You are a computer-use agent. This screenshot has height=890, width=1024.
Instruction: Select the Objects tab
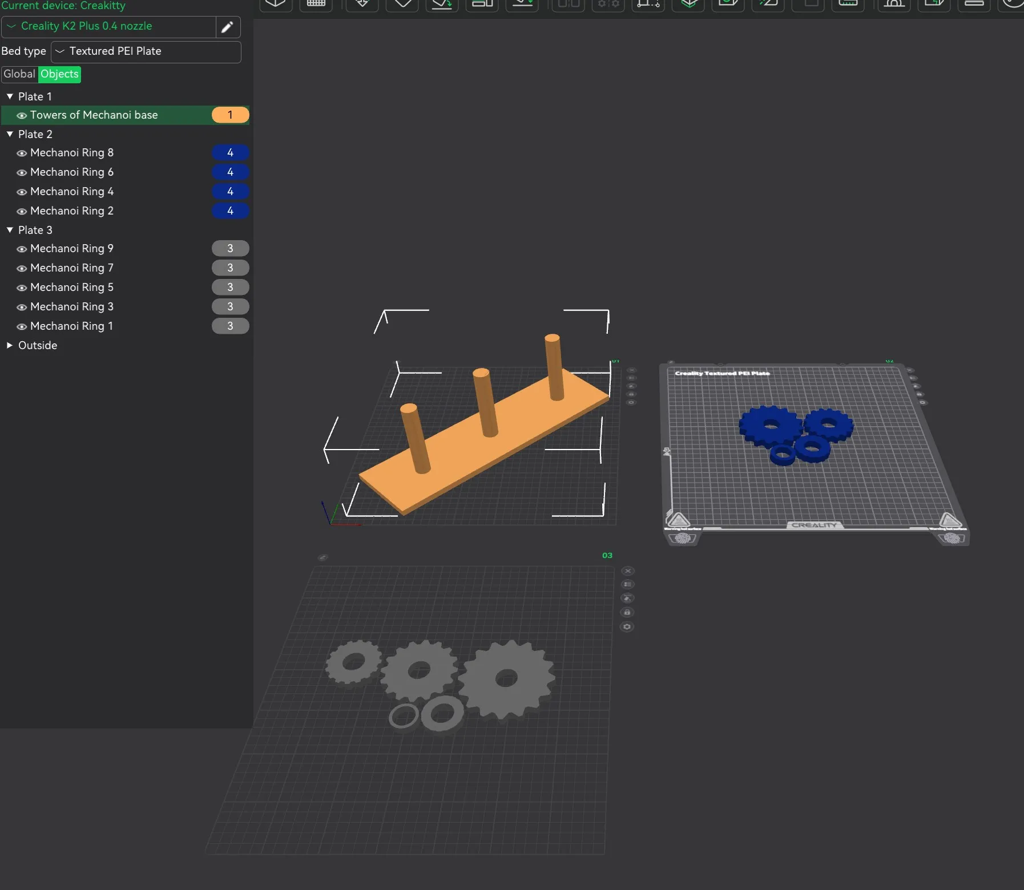[x=59, y=74]
